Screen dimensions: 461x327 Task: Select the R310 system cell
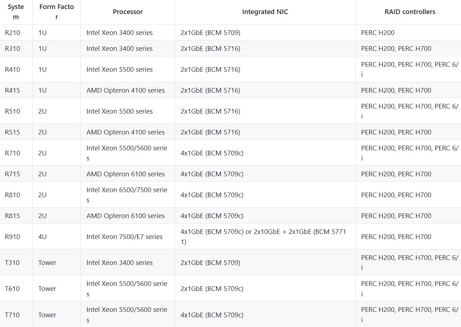coord(16,48)
